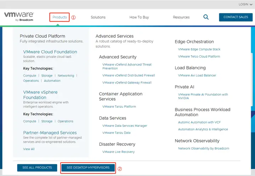
Task: Open Partner-Managed Services link
Action: pyautogui.click(x=50, y=132)
